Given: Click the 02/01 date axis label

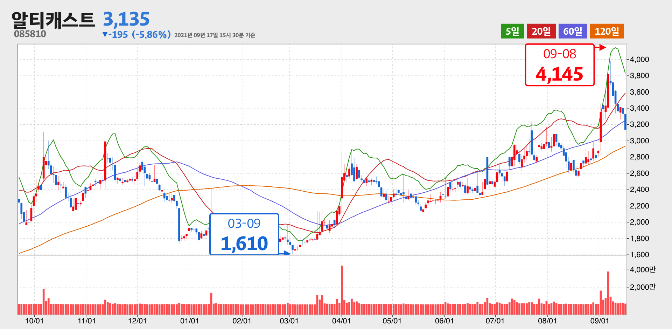Looking at the screenshot, I should point(242,321).
